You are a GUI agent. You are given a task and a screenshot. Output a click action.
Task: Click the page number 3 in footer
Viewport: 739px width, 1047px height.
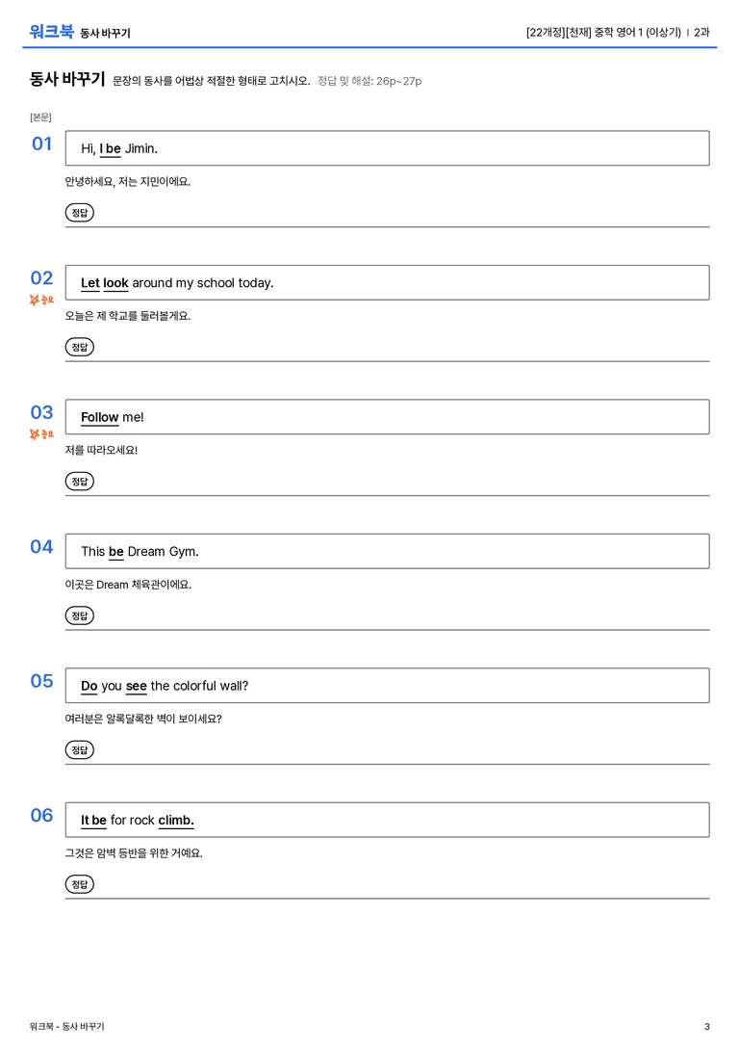[x=707, y=1027]
